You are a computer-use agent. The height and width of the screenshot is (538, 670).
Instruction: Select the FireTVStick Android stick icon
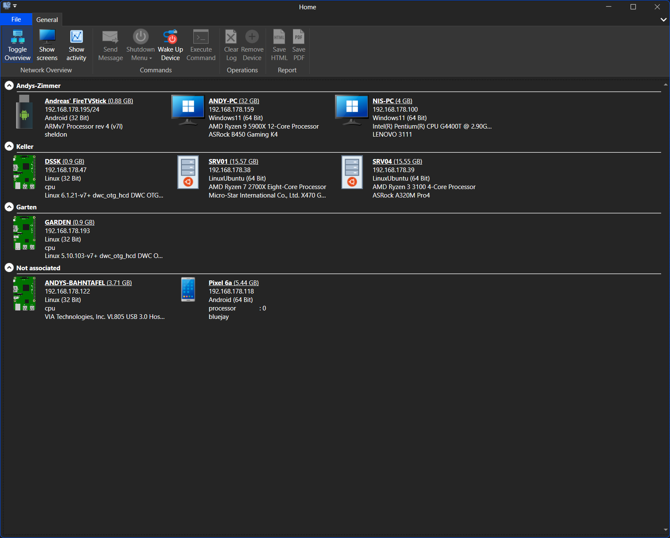(x=25, y=112)
